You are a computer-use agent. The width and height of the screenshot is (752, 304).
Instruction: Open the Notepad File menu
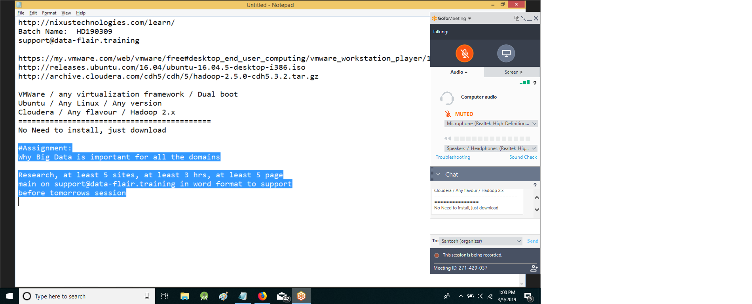(x=21, y=13)
